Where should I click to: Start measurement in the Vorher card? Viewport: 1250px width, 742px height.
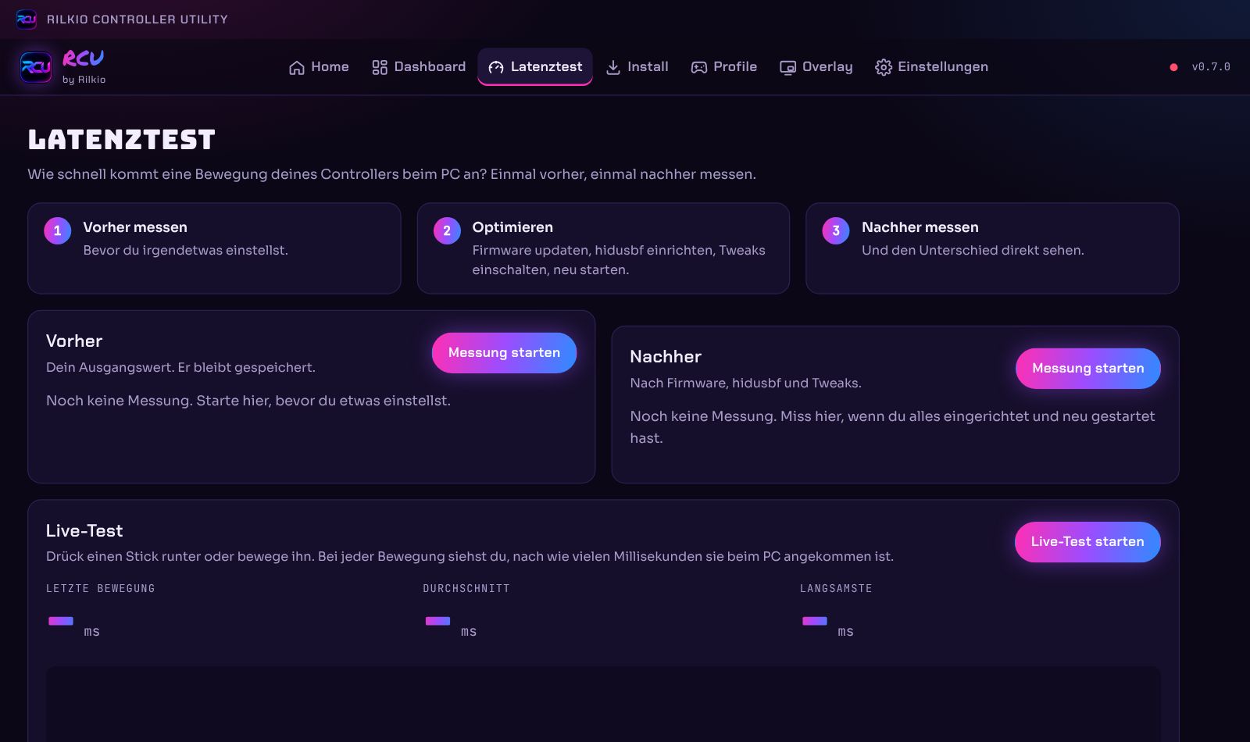pos(504,353)
